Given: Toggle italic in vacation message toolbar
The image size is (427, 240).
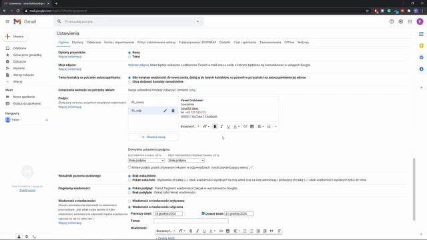Looking at the screenshot, I should pos(197,231).
